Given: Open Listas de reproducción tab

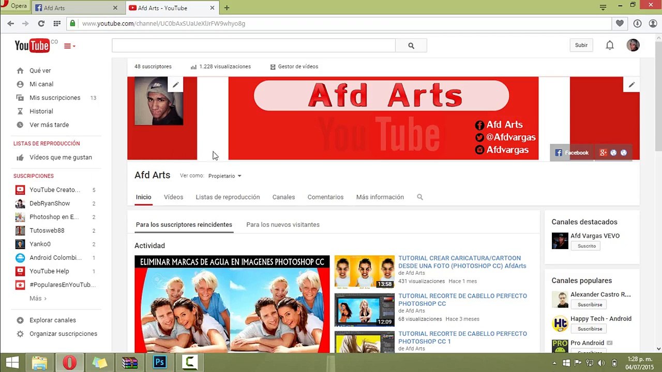Looking at the screenshot, I should click(228, 197).
